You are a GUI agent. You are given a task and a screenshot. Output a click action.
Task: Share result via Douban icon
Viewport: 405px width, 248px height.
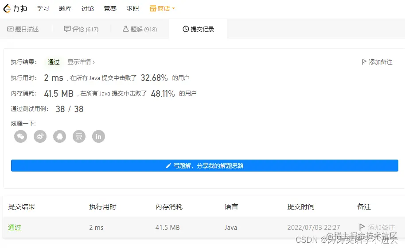coord(79,136)
